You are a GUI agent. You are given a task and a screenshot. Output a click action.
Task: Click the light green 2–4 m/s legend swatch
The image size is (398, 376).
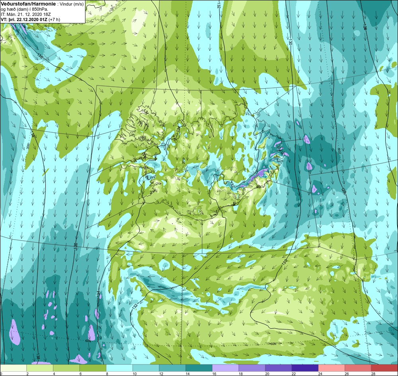click(40, 368)
